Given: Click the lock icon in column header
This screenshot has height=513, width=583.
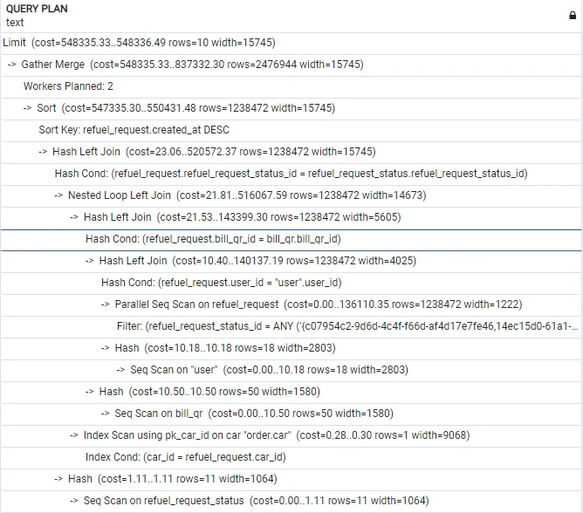Looking at the screenshot, I should coord(572,15).
